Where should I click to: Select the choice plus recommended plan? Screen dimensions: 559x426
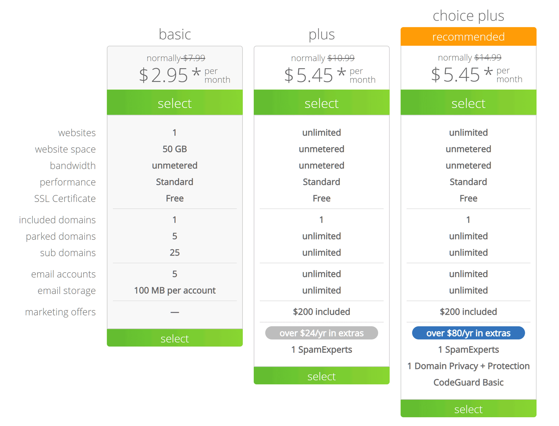click(468, 103)
